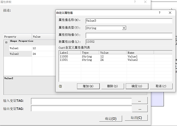
Task: Confirm with 确定(O) in the 自定义属性值 dialog
Action: tap(137, 86)
